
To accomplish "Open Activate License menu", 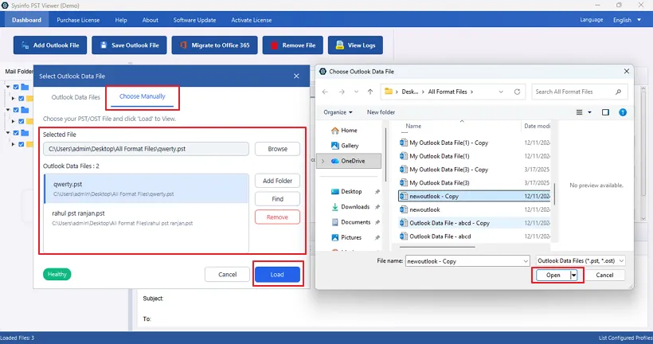I will (252, 20).
